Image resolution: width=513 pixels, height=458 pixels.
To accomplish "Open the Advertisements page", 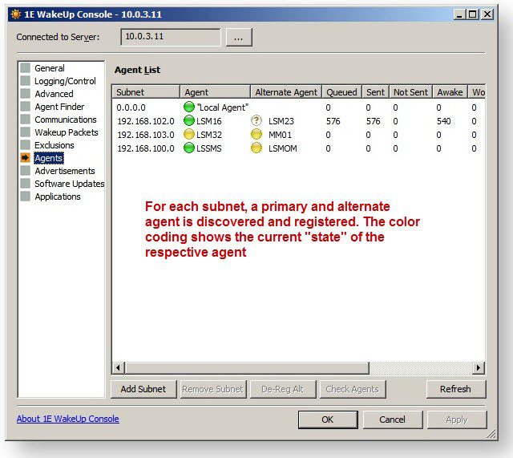I will coord(65,171).
